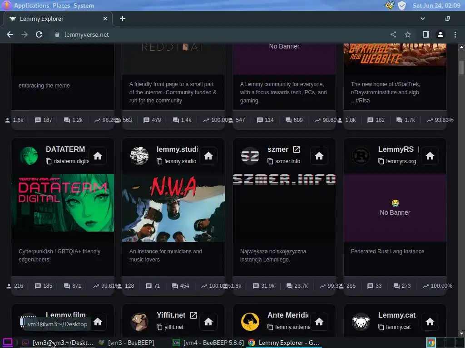
Task: Open the DATATERM instance title link
Action: coord(65,149)
